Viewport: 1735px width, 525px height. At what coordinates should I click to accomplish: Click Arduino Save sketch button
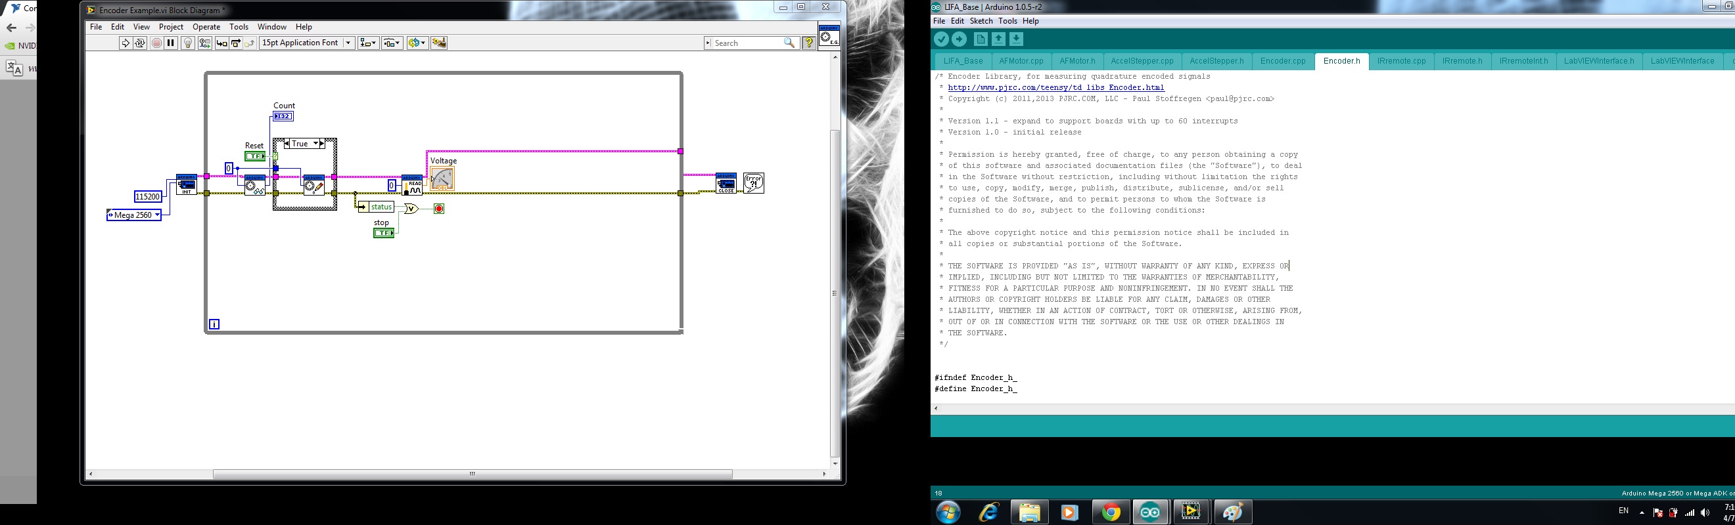1016,39
